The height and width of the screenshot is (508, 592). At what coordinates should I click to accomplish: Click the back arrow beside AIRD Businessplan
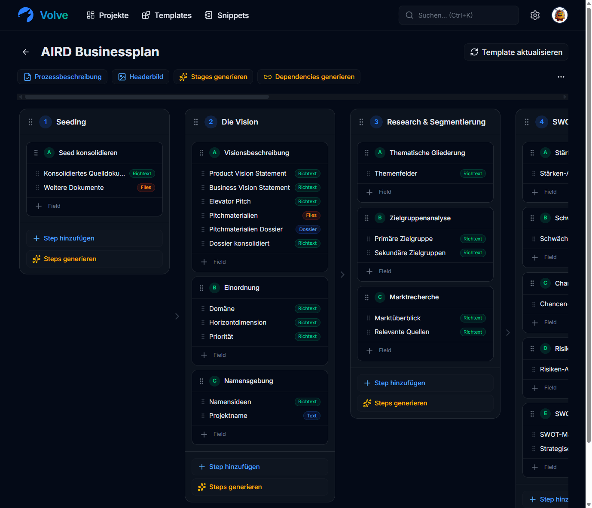26,52
